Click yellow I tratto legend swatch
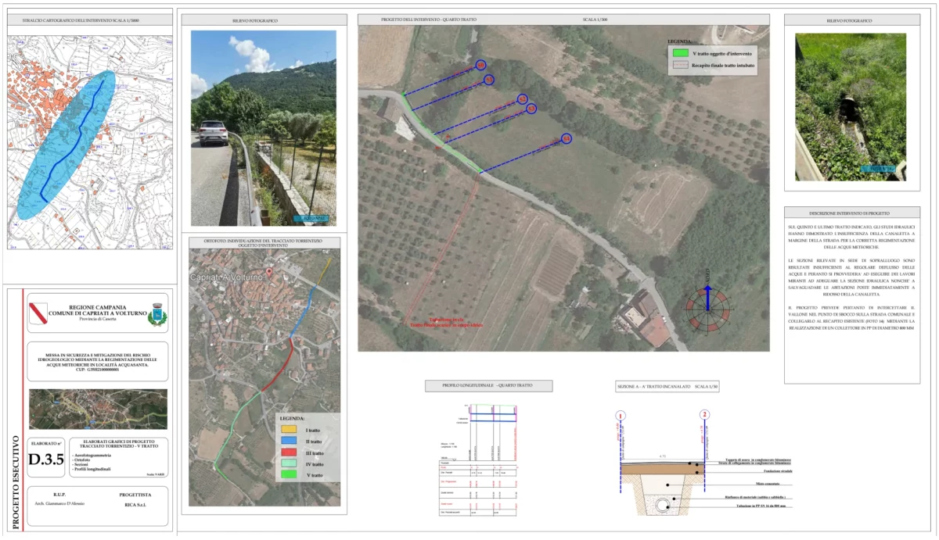This screenshot has height=540, width=939. click(x=289, y=429)
